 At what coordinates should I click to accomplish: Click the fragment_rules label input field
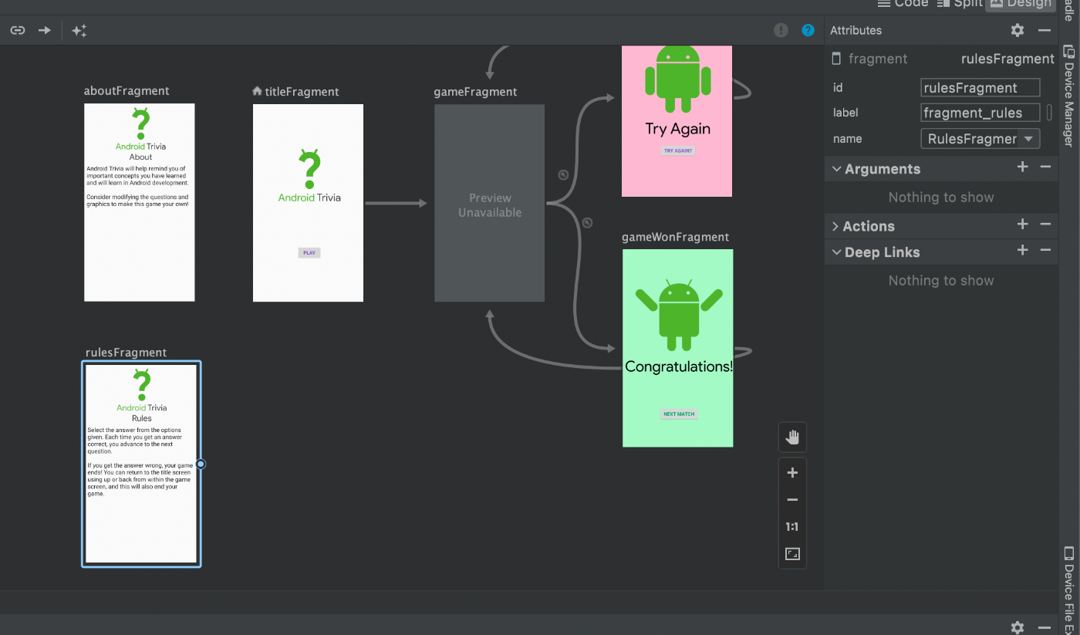pyautogui.click(x=980, y=113)
